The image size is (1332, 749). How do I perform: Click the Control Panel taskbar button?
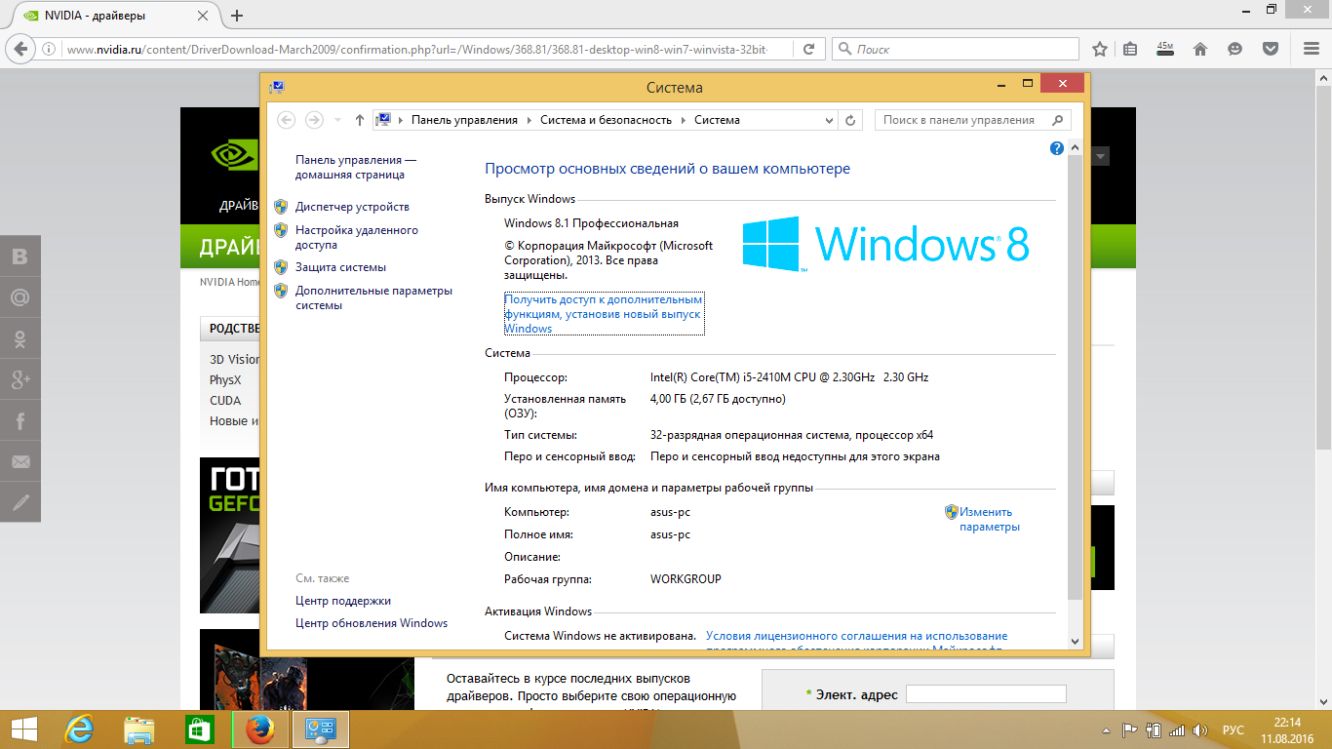pyautogui.click(x=320, y=729)
